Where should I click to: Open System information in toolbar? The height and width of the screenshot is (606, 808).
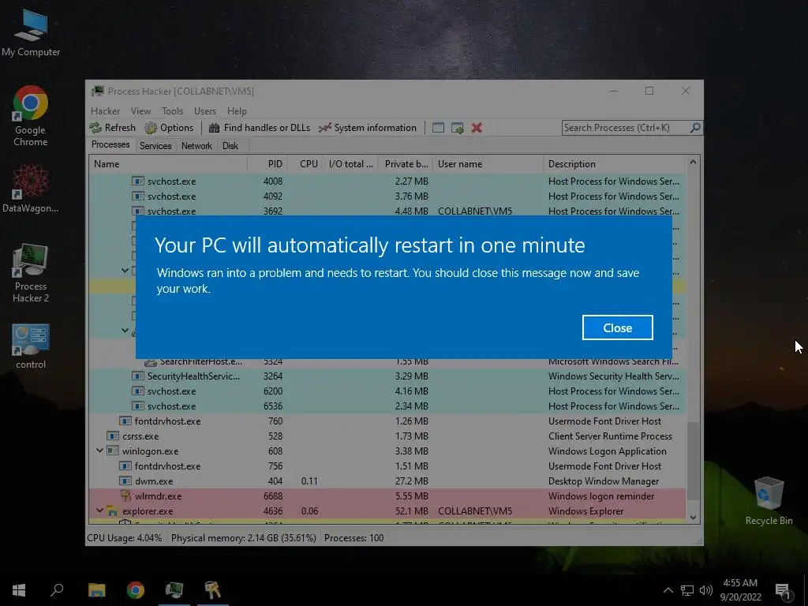point(368,128)
